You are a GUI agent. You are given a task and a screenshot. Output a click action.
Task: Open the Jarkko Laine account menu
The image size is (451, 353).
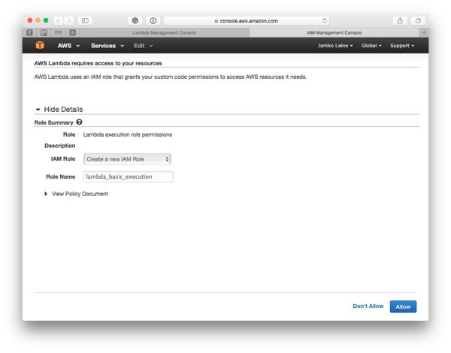335,45
